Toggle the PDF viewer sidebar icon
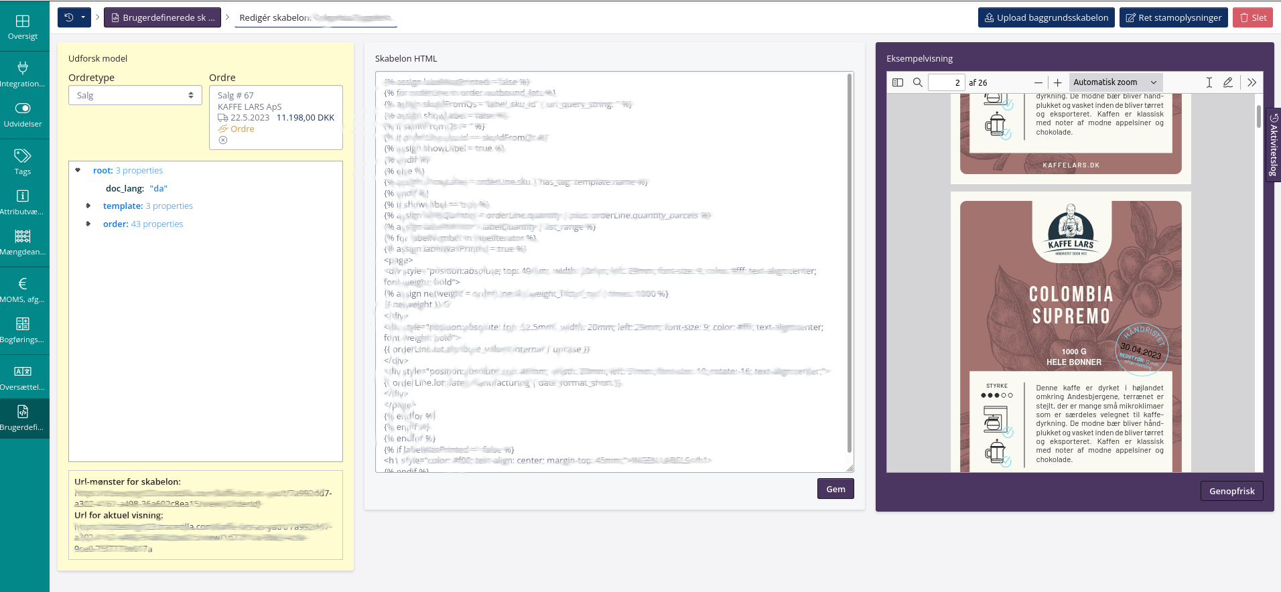This screenshot has height=592, width=1281. click(898, 82)
